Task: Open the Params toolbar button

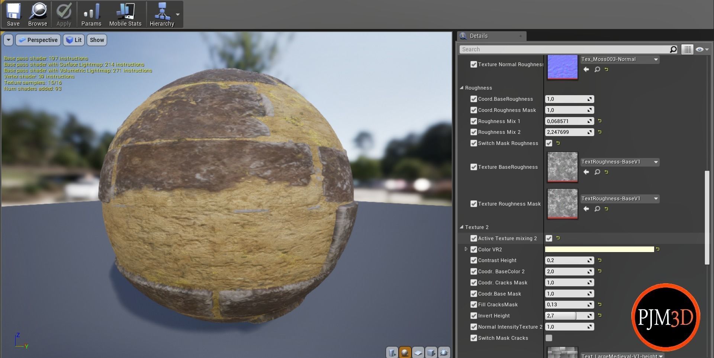Action: click(91, 14)
